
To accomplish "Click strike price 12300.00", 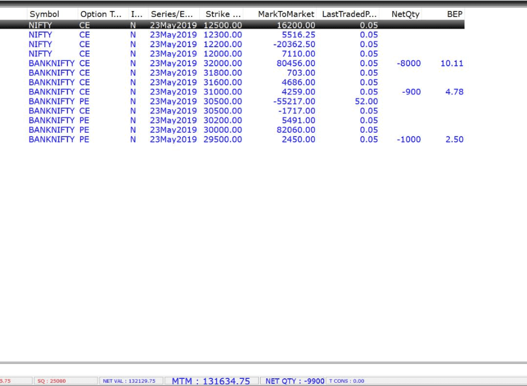I will [x=223, y=35].
